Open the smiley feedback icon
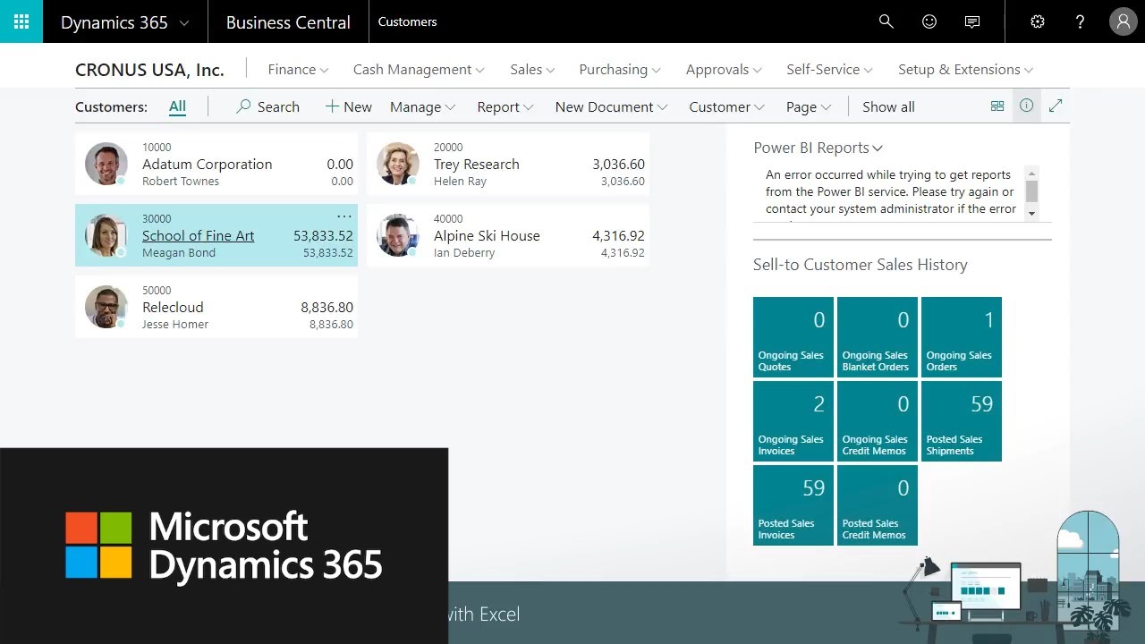The image size is (1145, 644). 929,21
